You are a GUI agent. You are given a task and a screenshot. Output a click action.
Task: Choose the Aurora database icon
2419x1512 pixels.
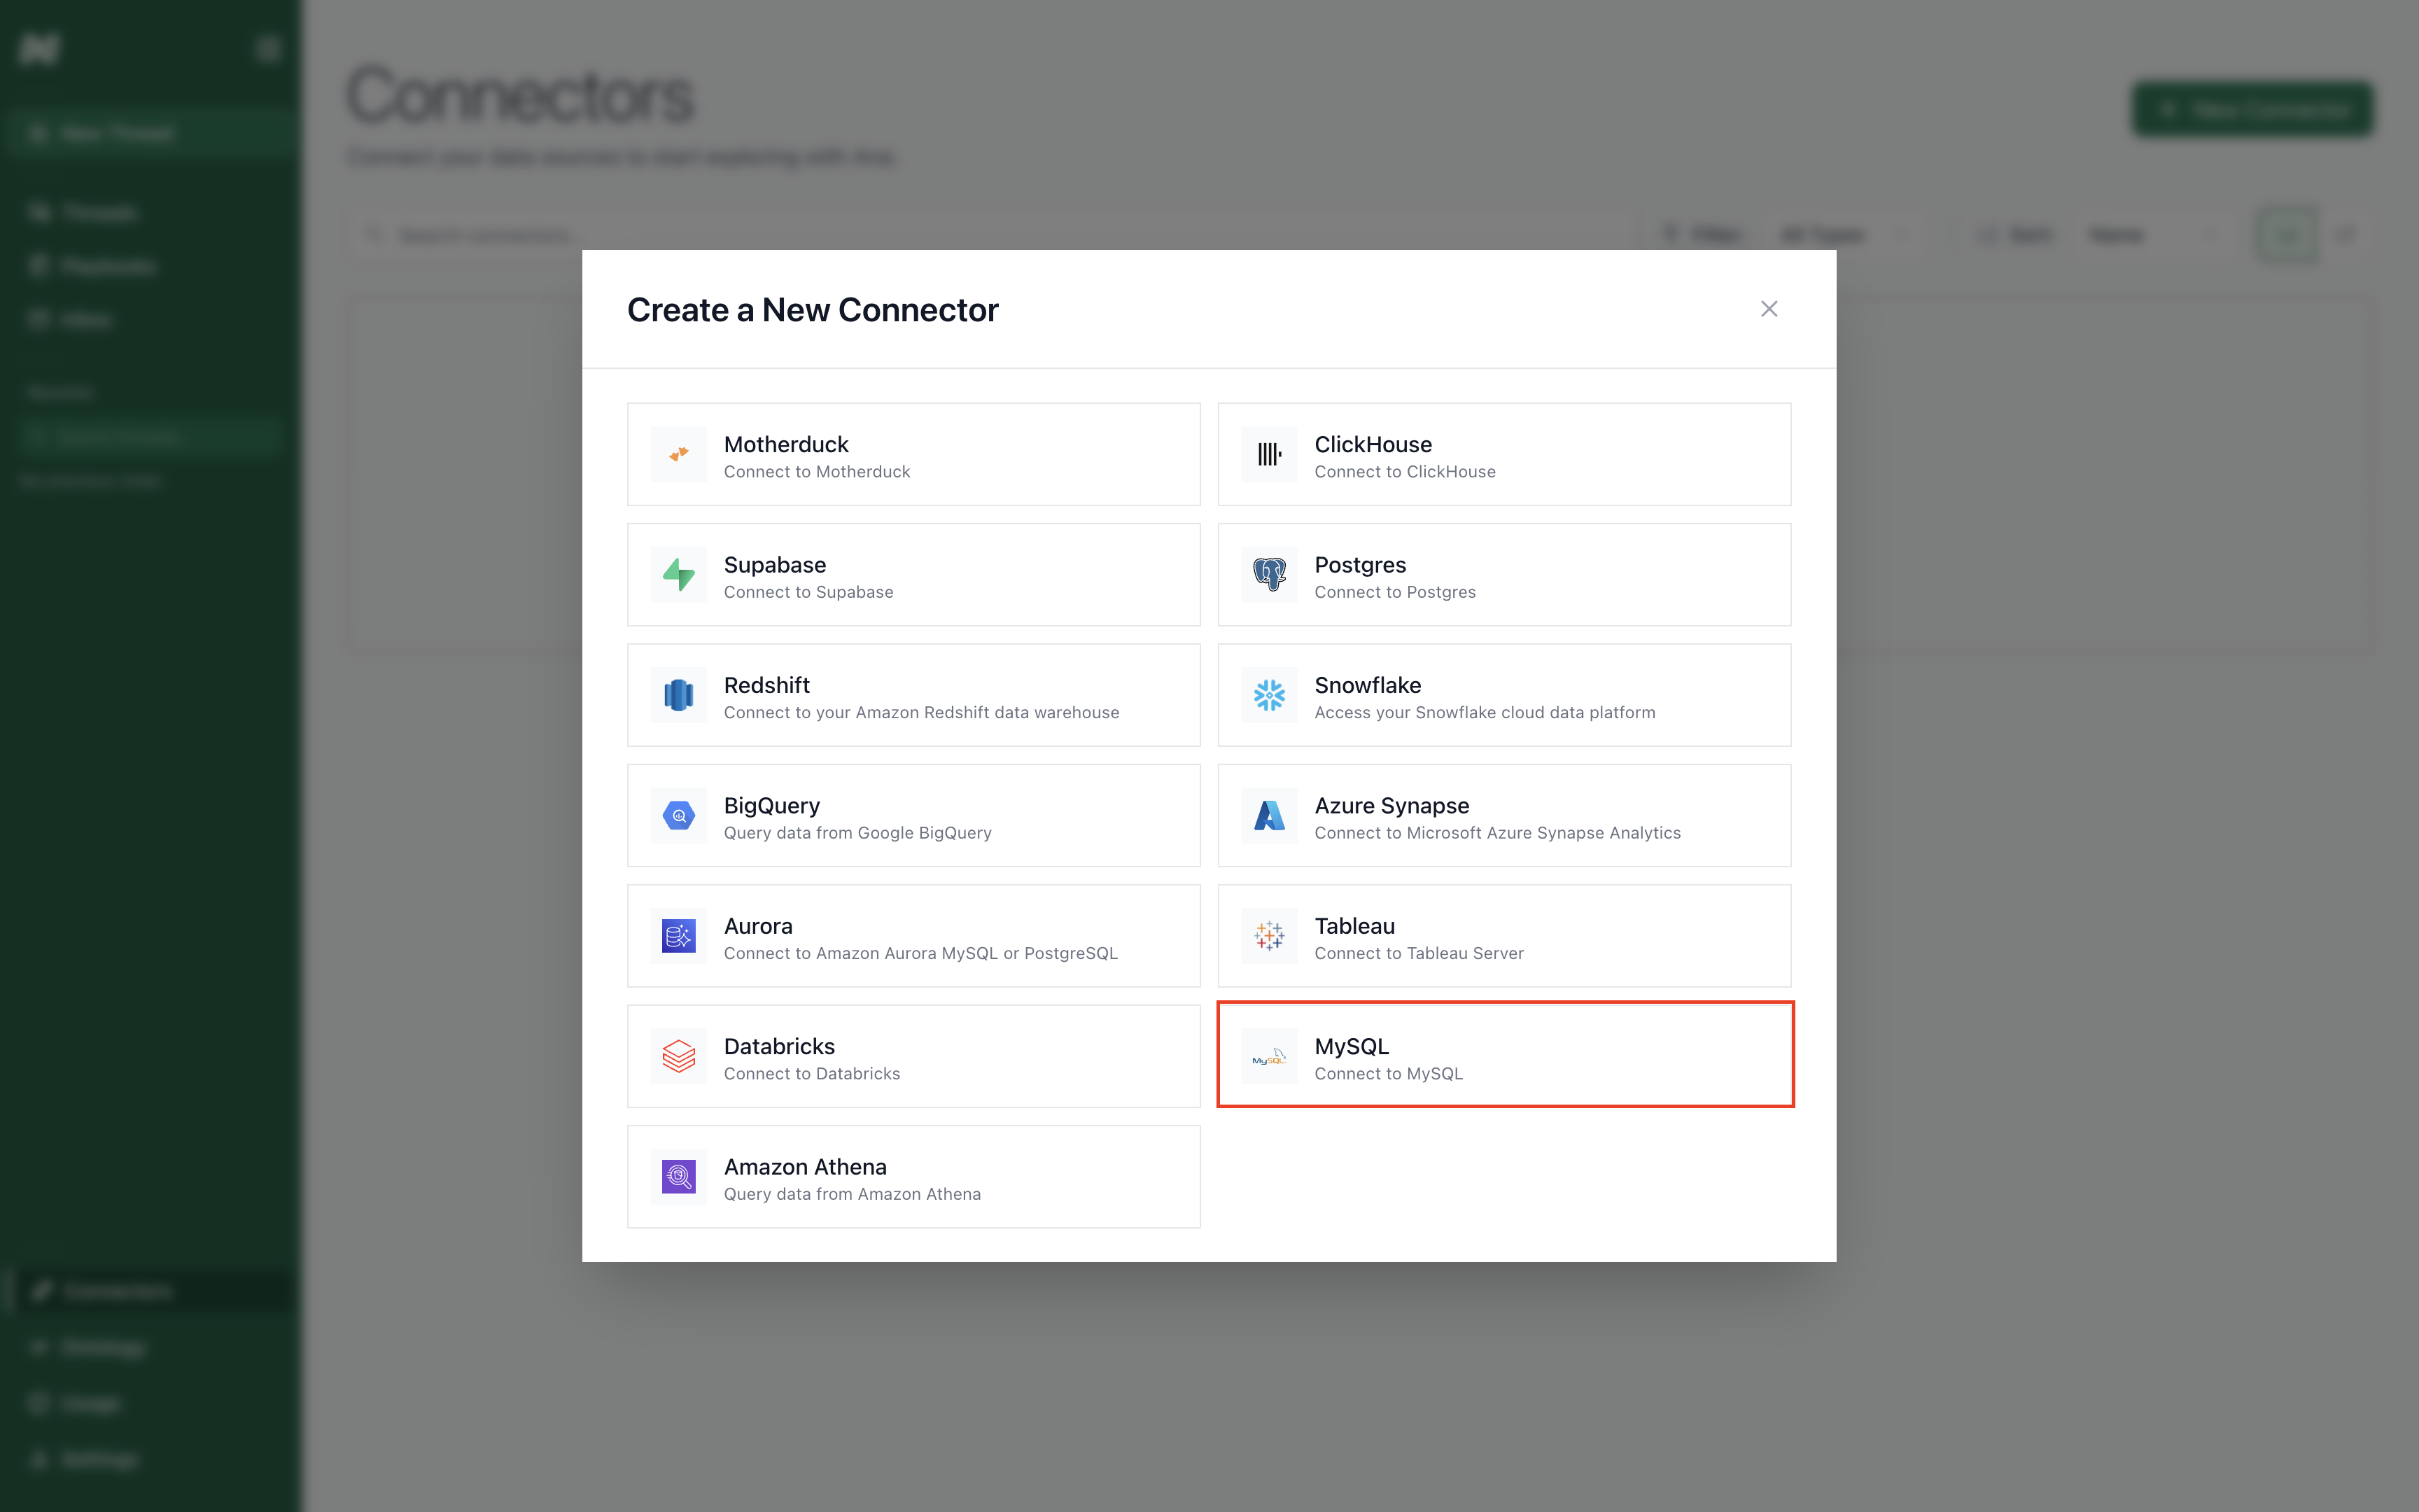coord(679,936)
